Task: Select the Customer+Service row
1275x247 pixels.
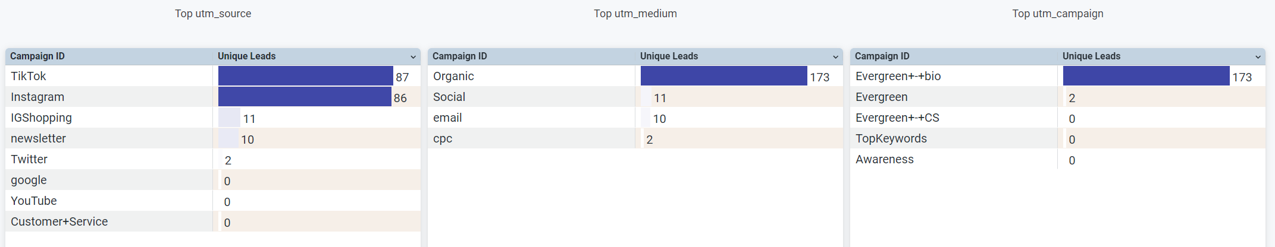Action: [x=213, y=221]
